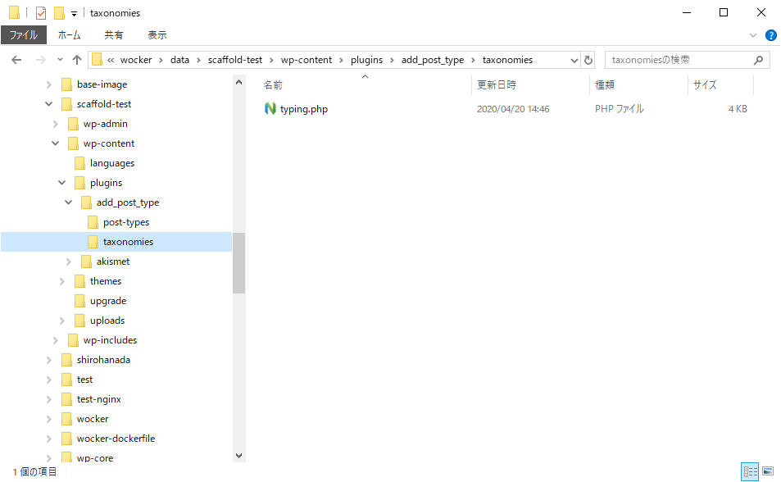Expand the akismet folder in tree
The image size is (781, 482).
(x=69, y=261)
